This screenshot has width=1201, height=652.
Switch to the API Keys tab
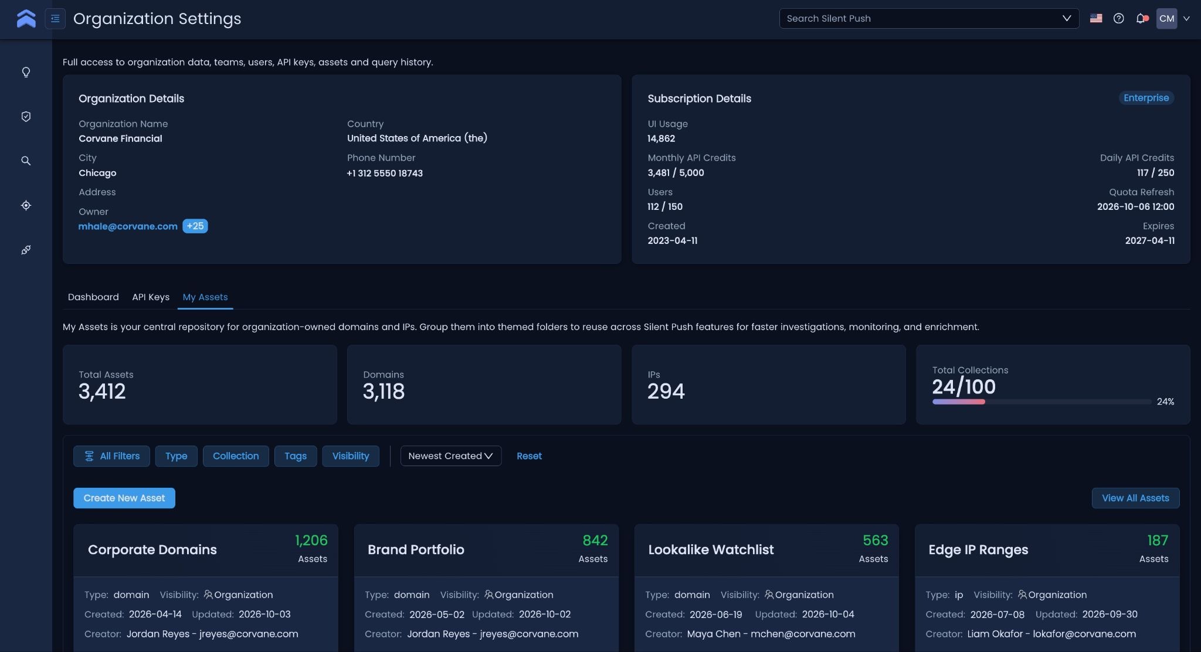tap(151, 297)
